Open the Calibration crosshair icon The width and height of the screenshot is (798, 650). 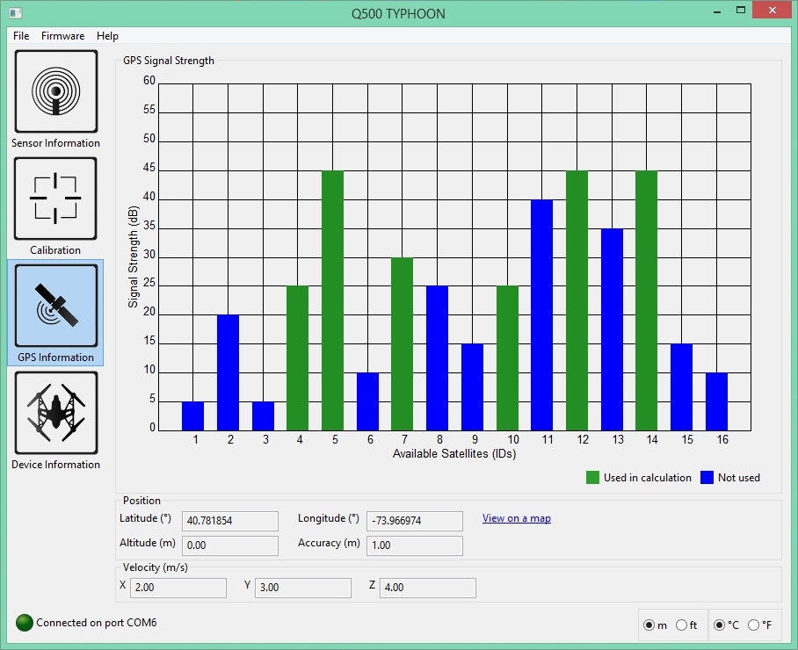click(55, 199)
